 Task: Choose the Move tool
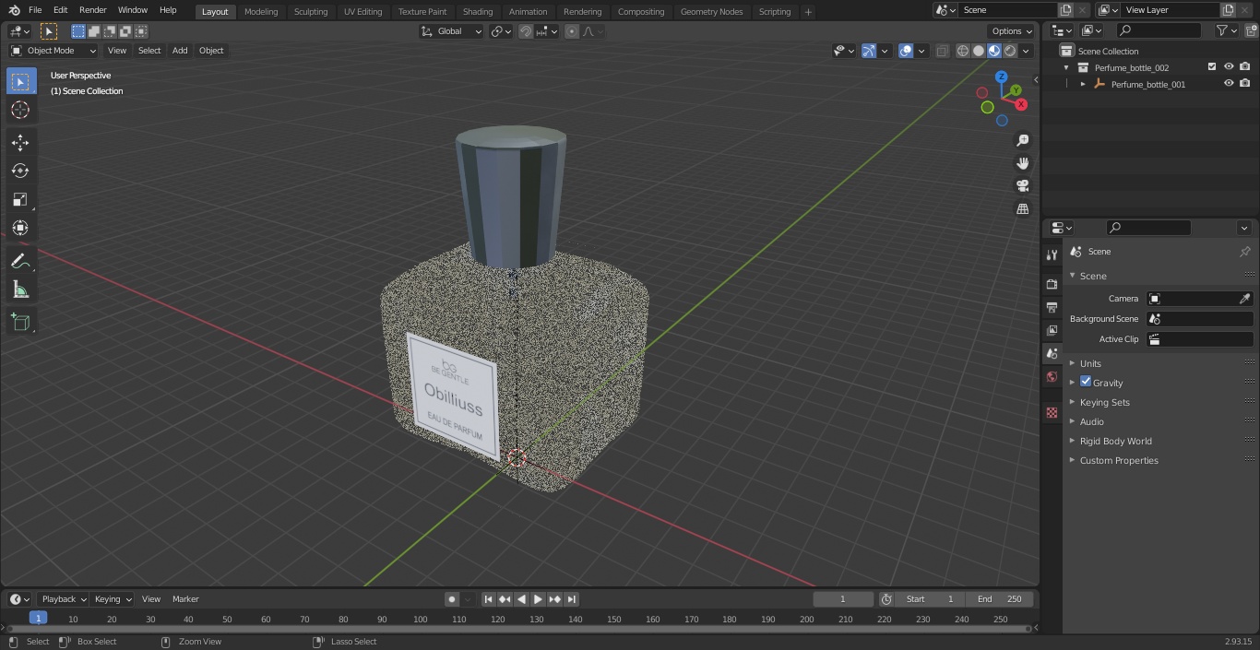coord(20,142)
